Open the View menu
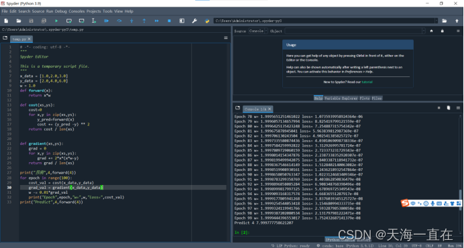The image size is (464, 248). [x=119, y=11]
